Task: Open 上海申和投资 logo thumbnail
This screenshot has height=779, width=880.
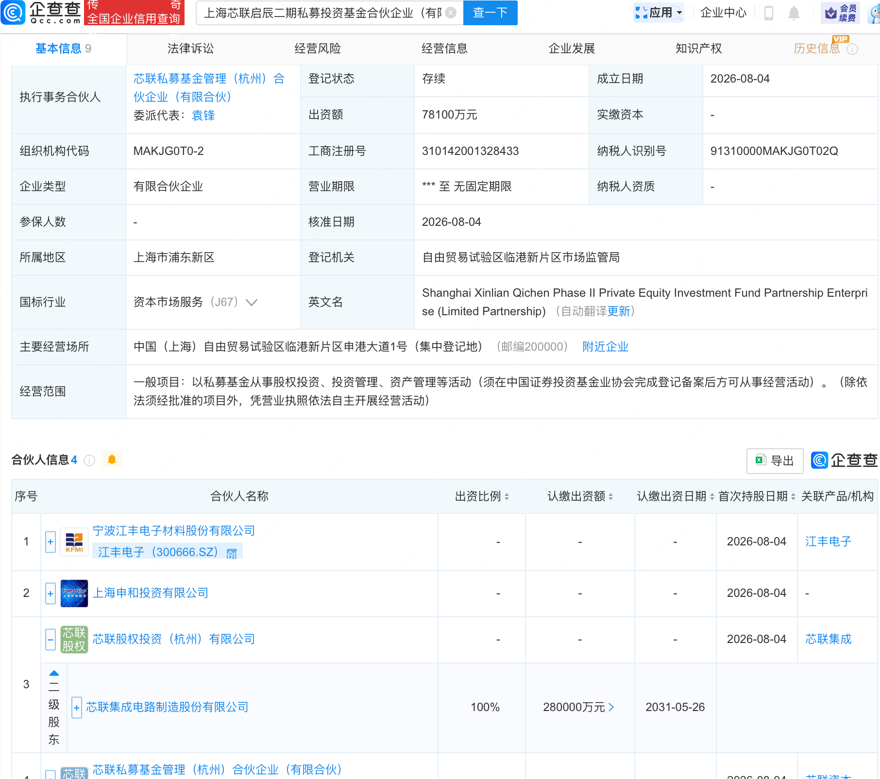Action: click(74, 593)
